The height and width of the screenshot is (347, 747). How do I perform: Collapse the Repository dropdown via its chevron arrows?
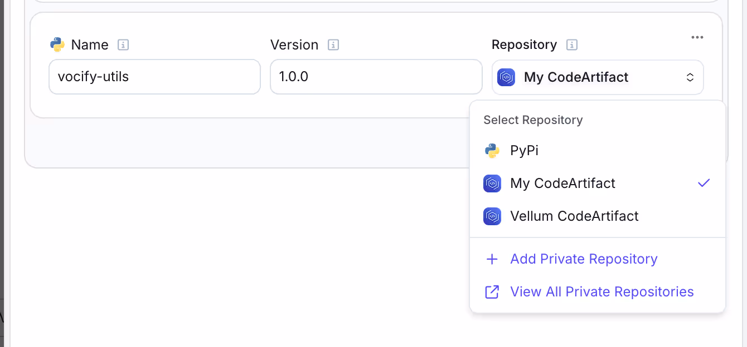point(690,77)
